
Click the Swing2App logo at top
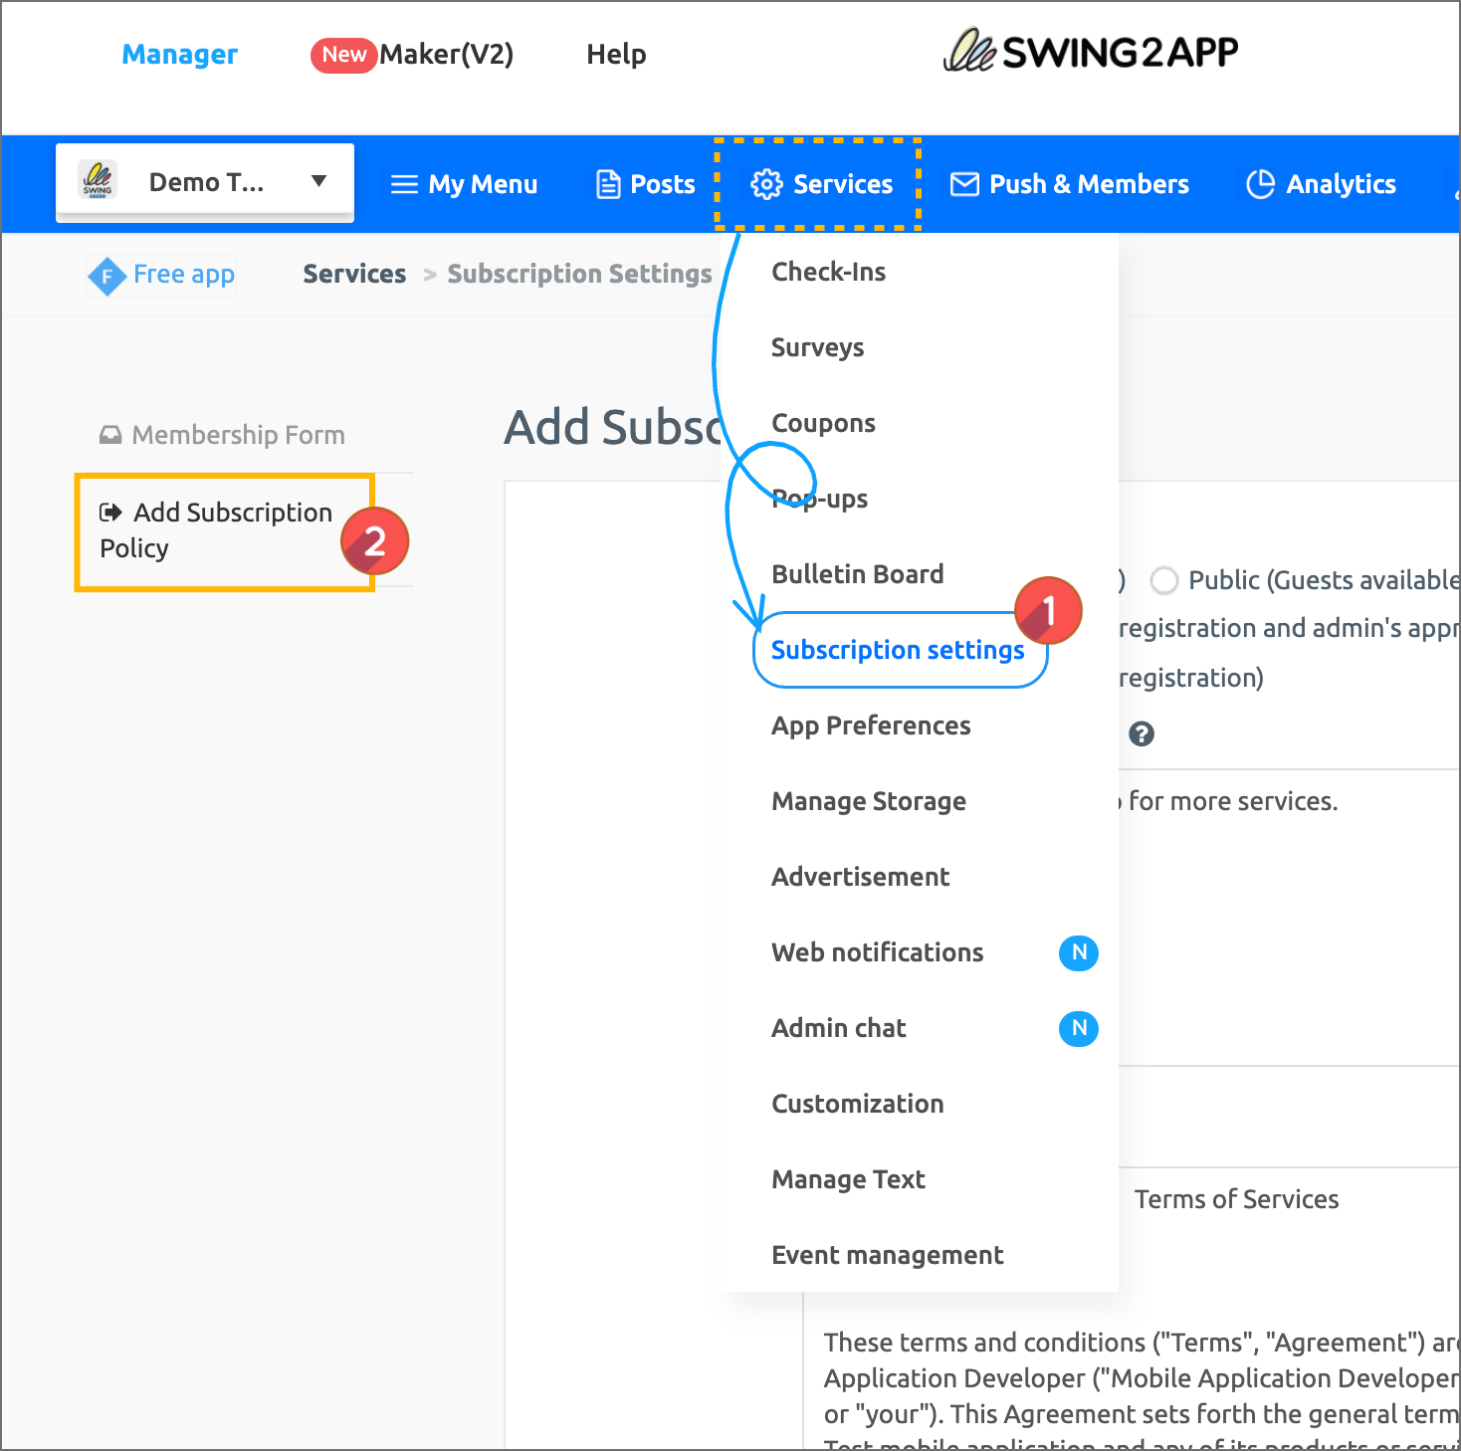(1091, 52)
